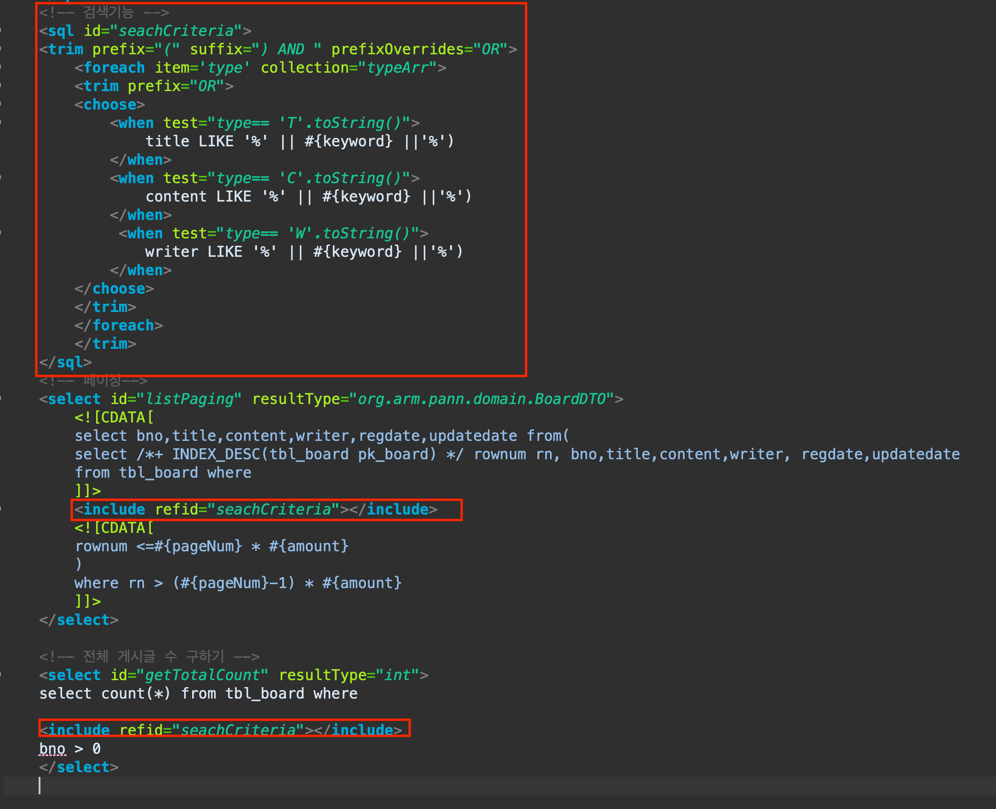Screen dimensions: 996x809
Task: Click the underlined bno word
Action: click(x=52, y=748)
